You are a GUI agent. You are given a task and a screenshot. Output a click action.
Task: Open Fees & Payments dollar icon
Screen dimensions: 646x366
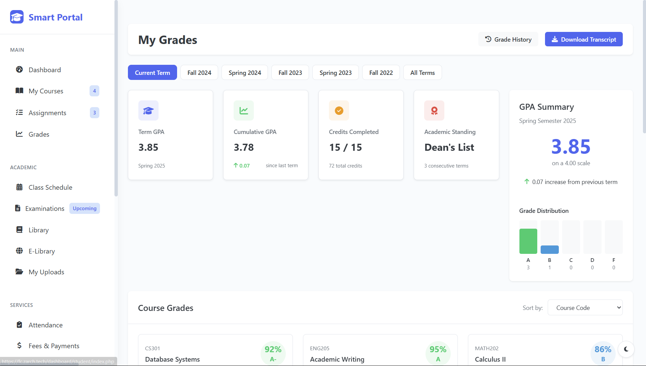pos(20,346)
